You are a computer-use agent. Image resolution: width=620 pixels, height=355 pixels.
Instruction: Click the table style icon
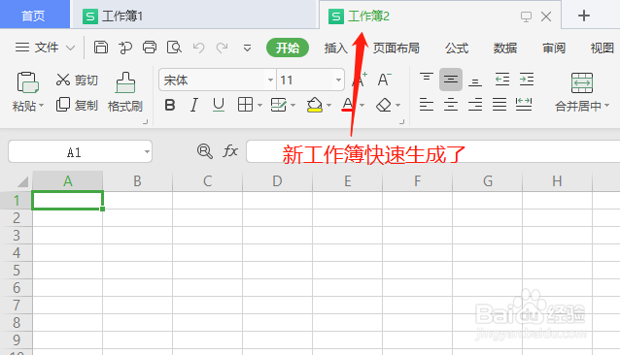[278, 105]
